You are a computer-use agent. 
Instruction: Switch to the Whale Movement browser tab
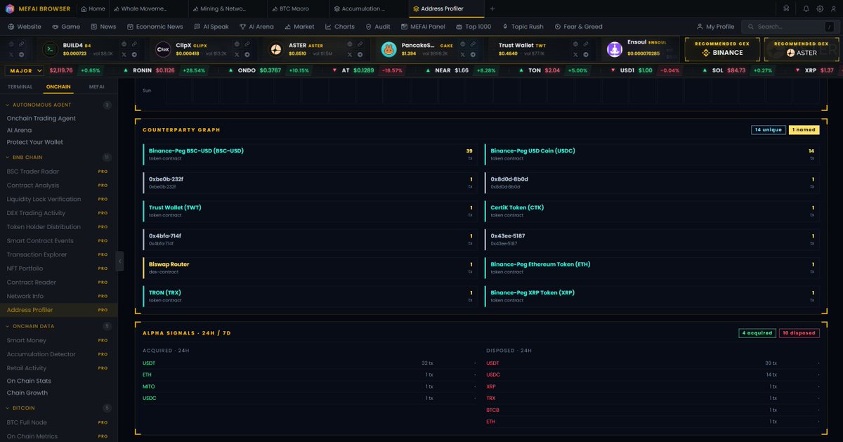coord(149,8)
